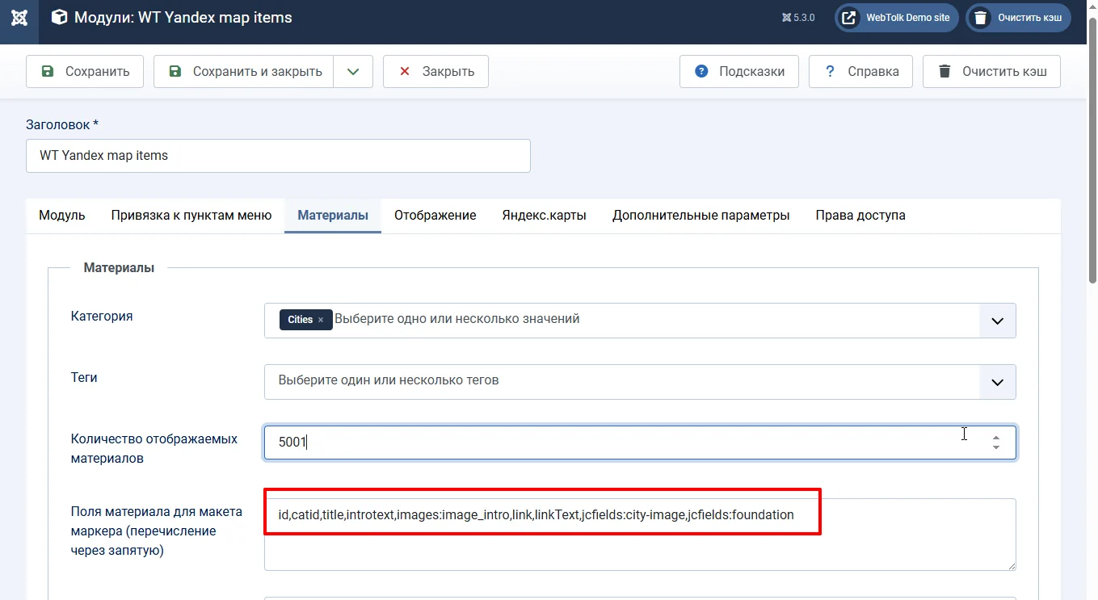1098x600 pixels.
Task: Click the module cube icon in title
Action: 59,17
